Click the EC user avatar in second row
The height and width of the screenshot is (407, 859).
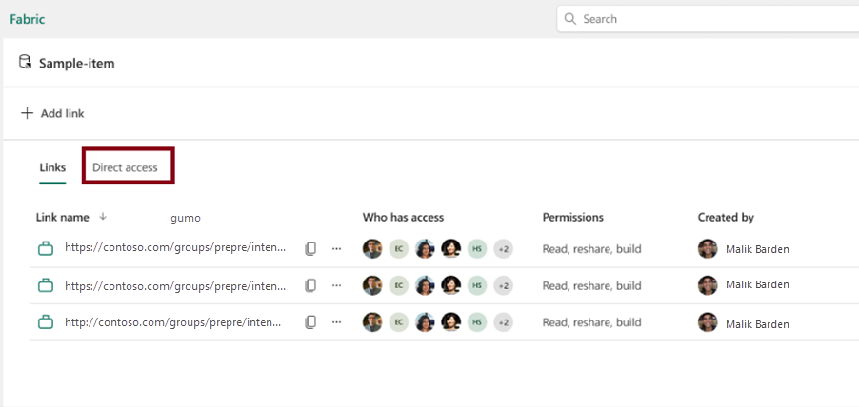(398, 285)
